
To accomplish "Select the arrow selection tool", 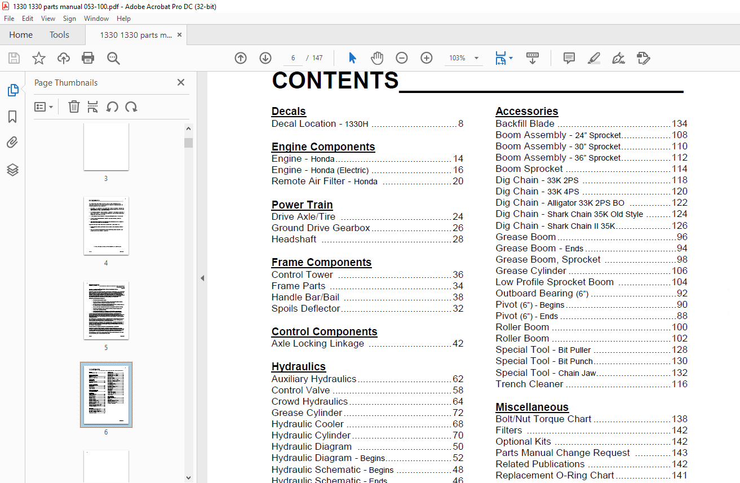I will click(x=353, y=58).
